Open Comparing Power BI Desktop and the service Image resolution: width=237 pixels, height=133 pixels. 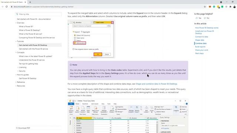[37, 38]
